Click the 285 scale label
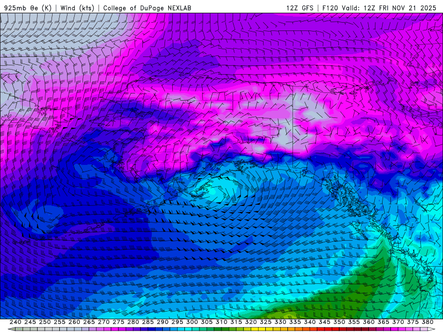The height and width of the screenshot is (332, 443). pos(148,322)
